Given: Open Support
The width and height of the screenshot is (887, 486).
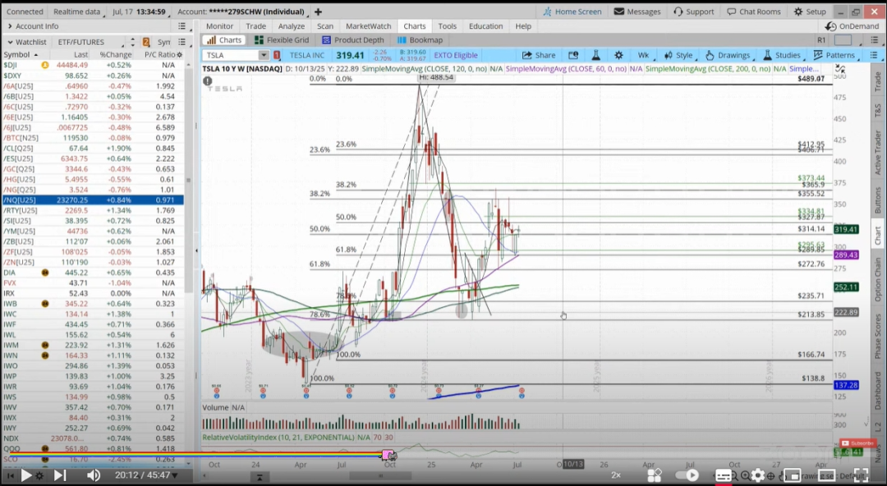Looking at the screenshot, I should tap(694, 11).
